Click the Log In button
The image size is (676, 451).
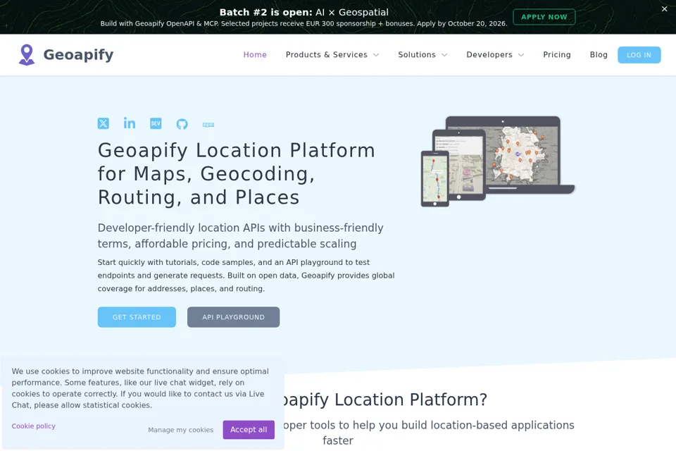click(x=639, y=55)
